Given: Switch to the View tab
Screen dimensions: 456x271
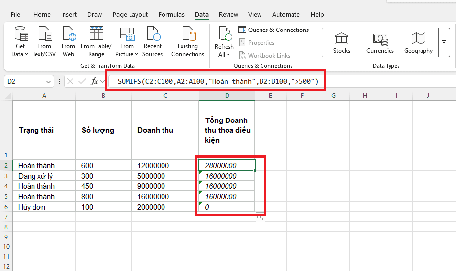Looking at the screenshot, I should coord(255,15).
